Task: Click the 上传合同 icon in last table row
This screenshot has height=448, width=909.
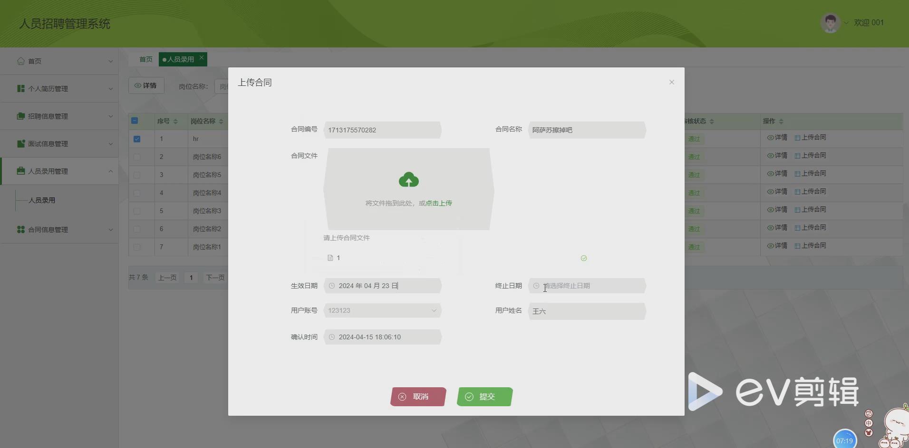Action: click(799, 245)
